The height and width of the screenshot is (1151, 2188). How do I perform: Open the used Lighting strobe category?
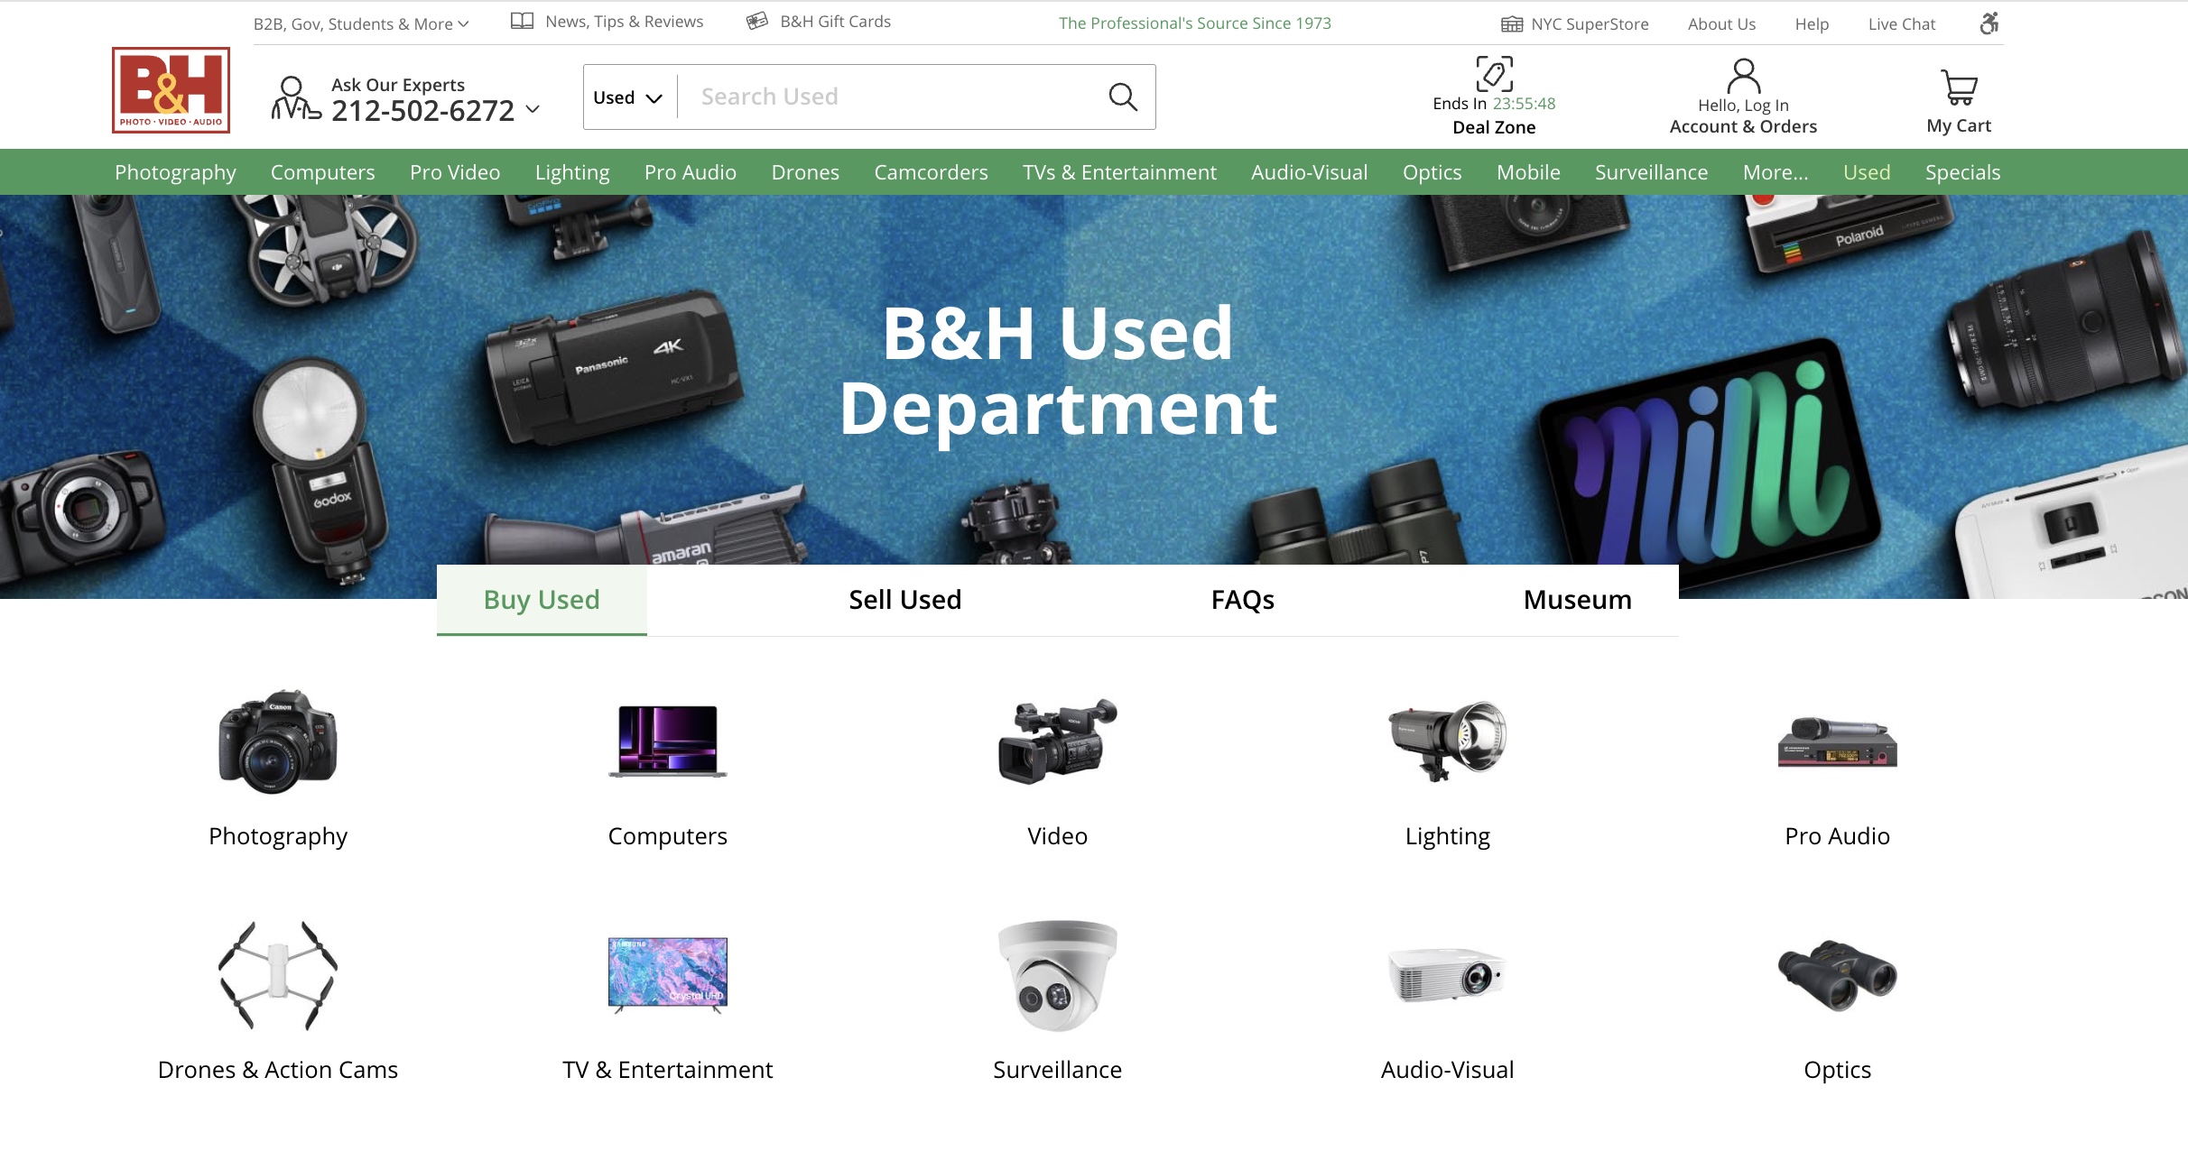tap(1448, 741)
